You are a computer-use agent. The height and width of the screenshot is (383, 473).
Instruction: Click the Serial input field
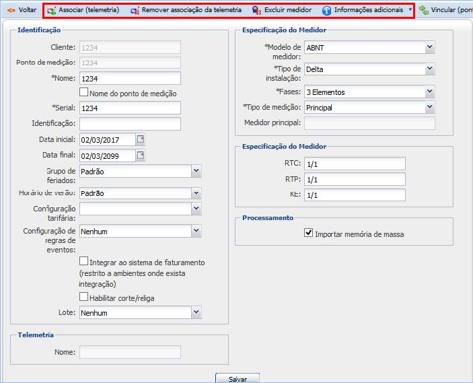[x=130, y=108]
